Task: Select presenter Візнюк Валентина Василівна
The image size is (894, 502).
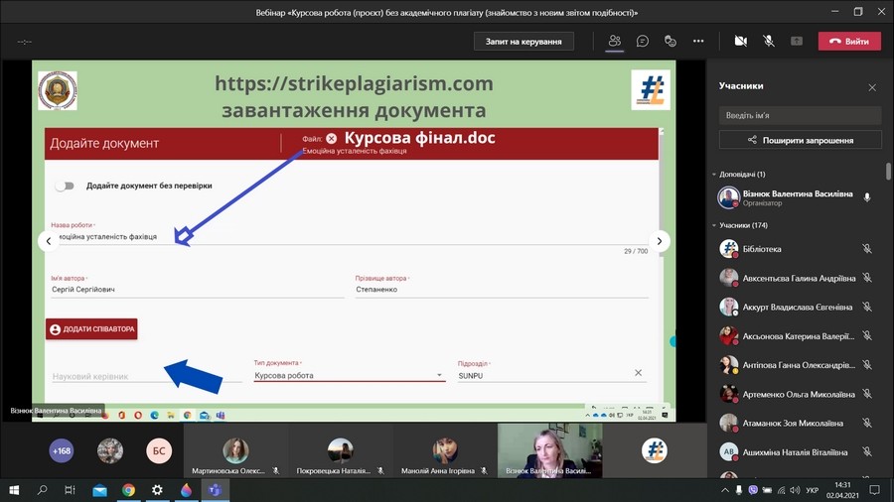Action: 796,197
